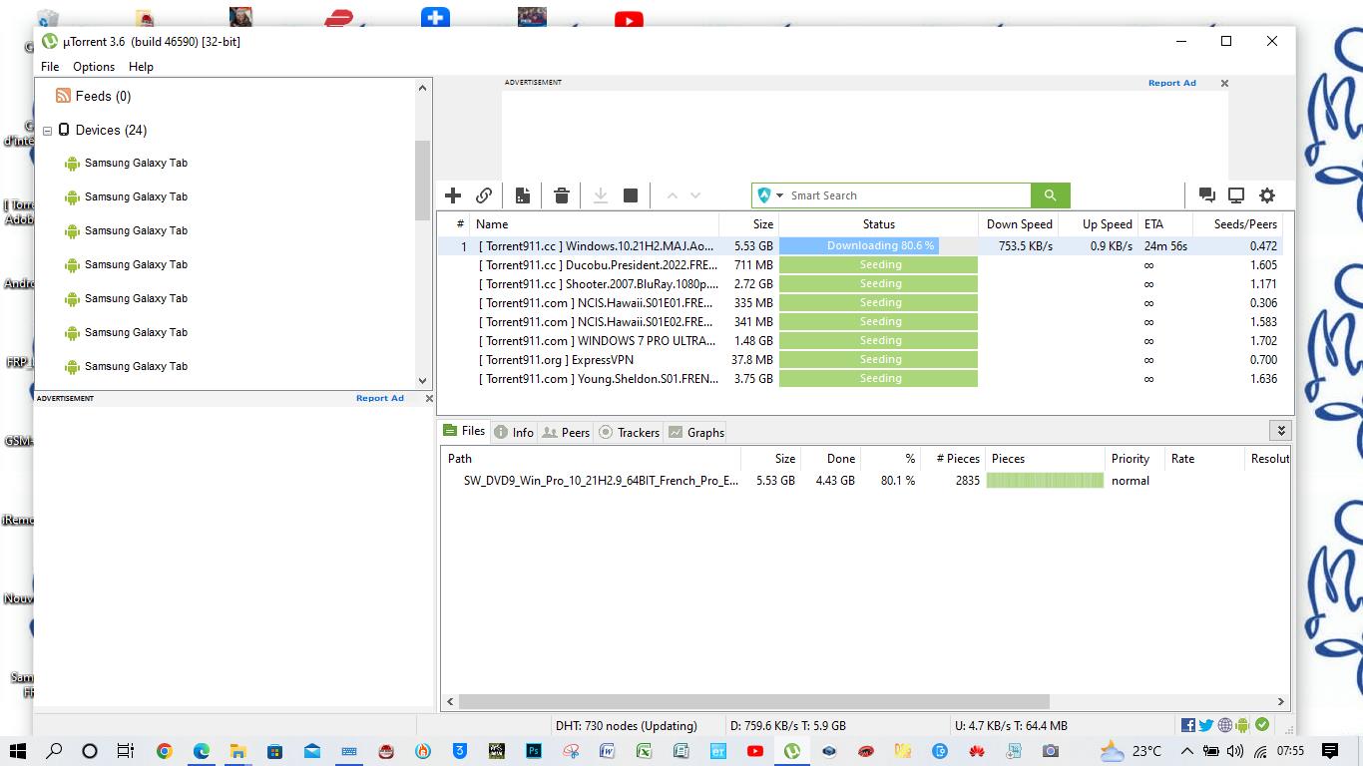Click the green Smart Search magnifier button
This screenshot has height=766, width=1363.
pyautogui.click(x=1050, y=195)
